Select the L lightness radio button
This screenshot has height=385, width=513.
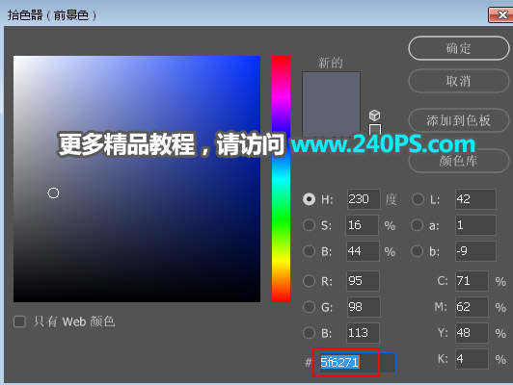coord(418,199)
